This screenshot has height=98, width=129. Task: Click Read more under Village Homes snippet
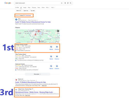point(27,95)
